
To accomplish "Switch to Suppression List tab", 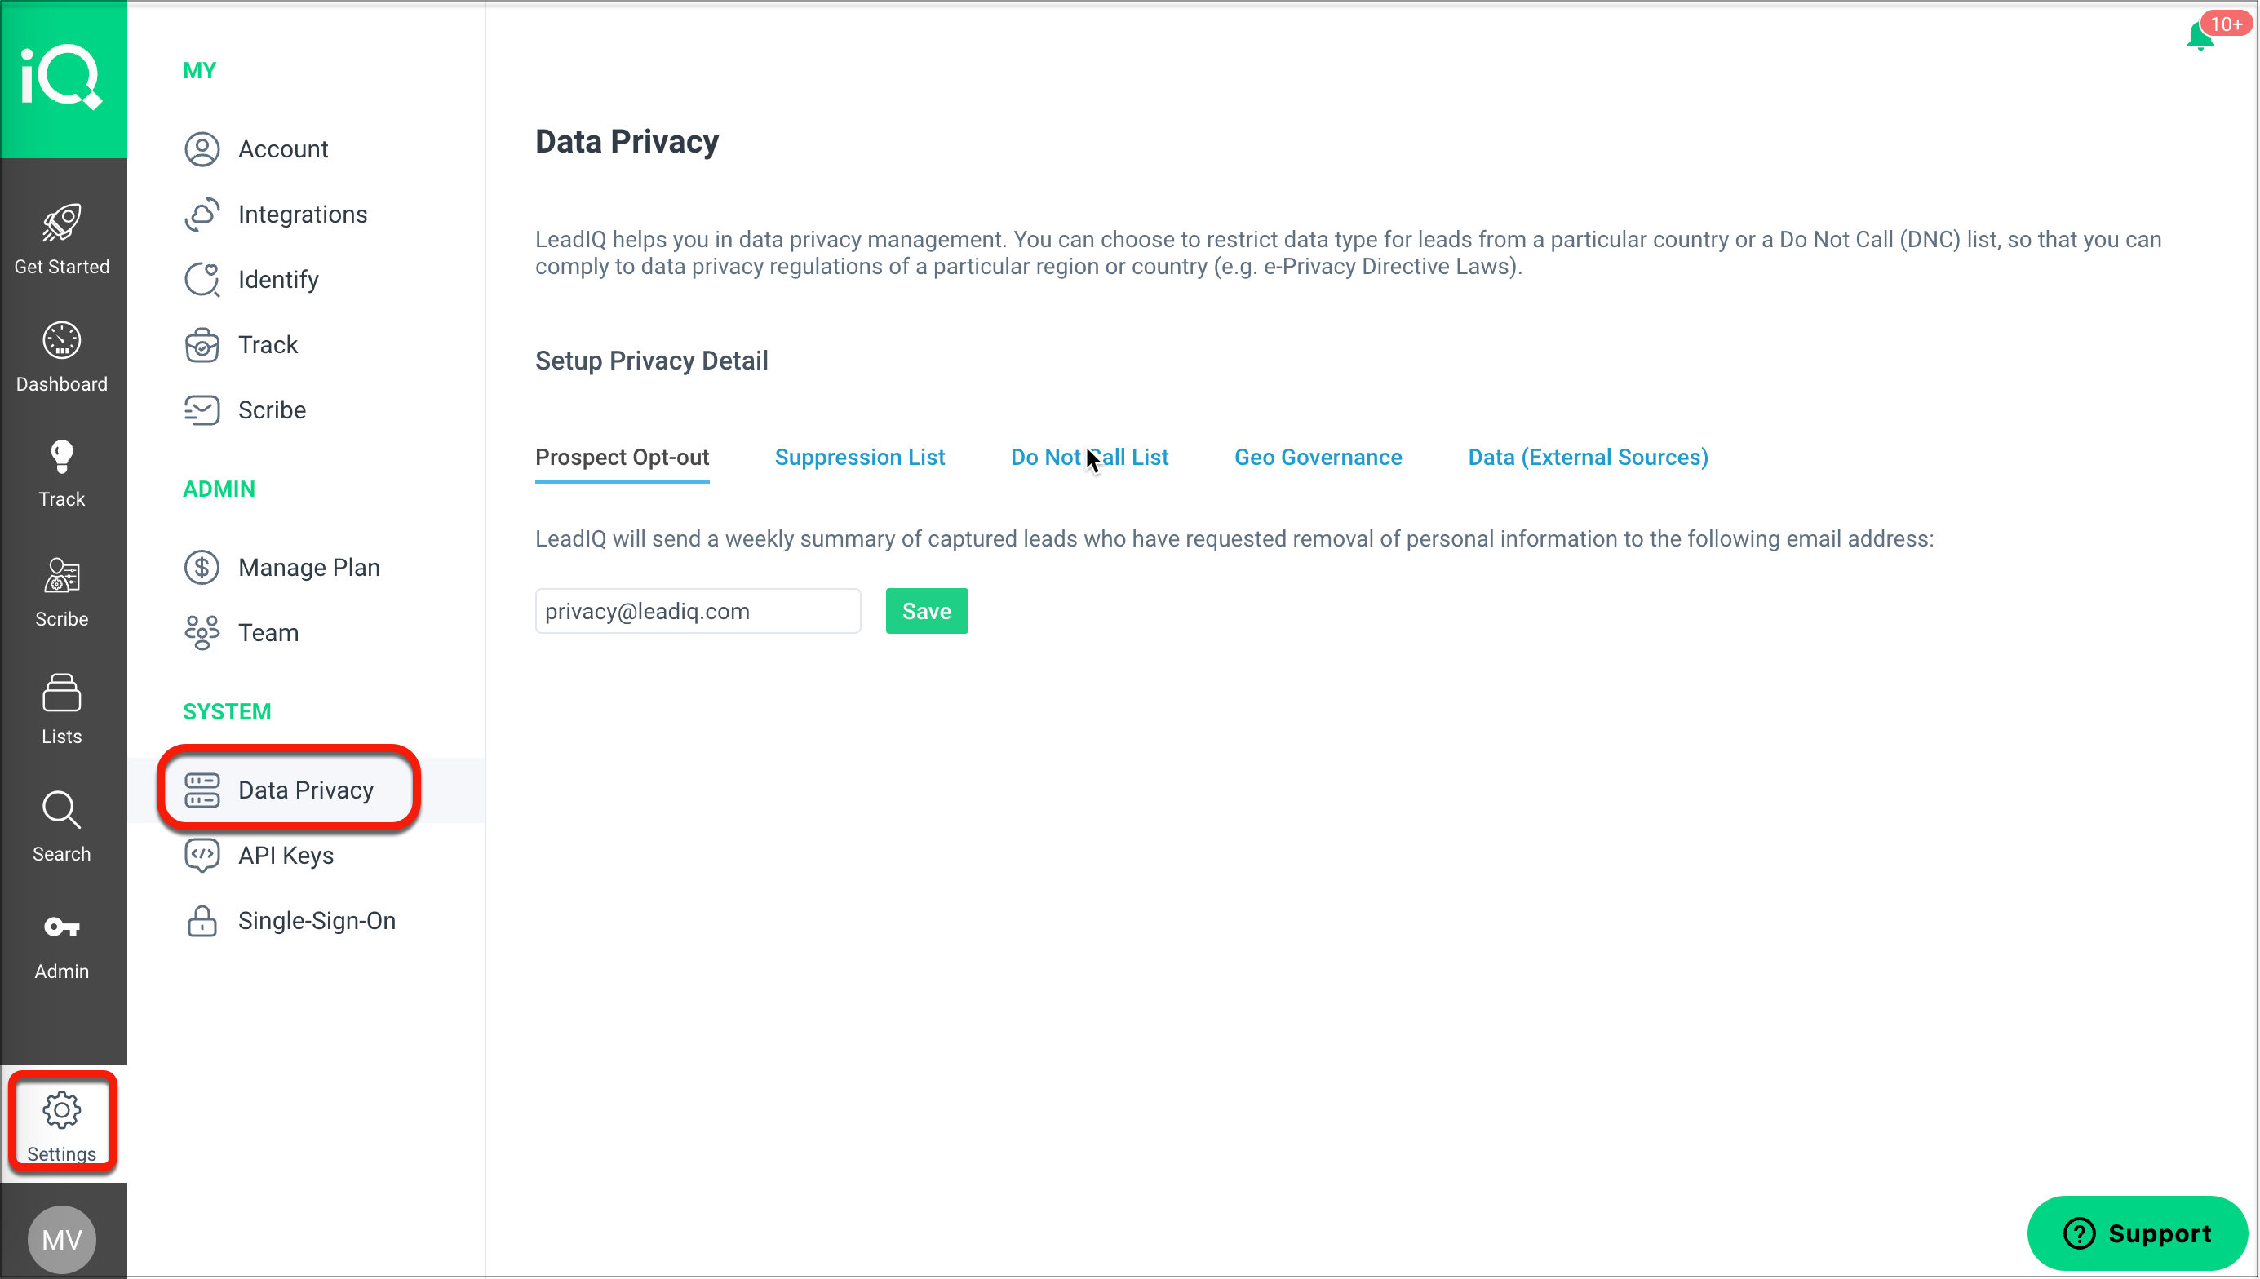I will (859, 457).
